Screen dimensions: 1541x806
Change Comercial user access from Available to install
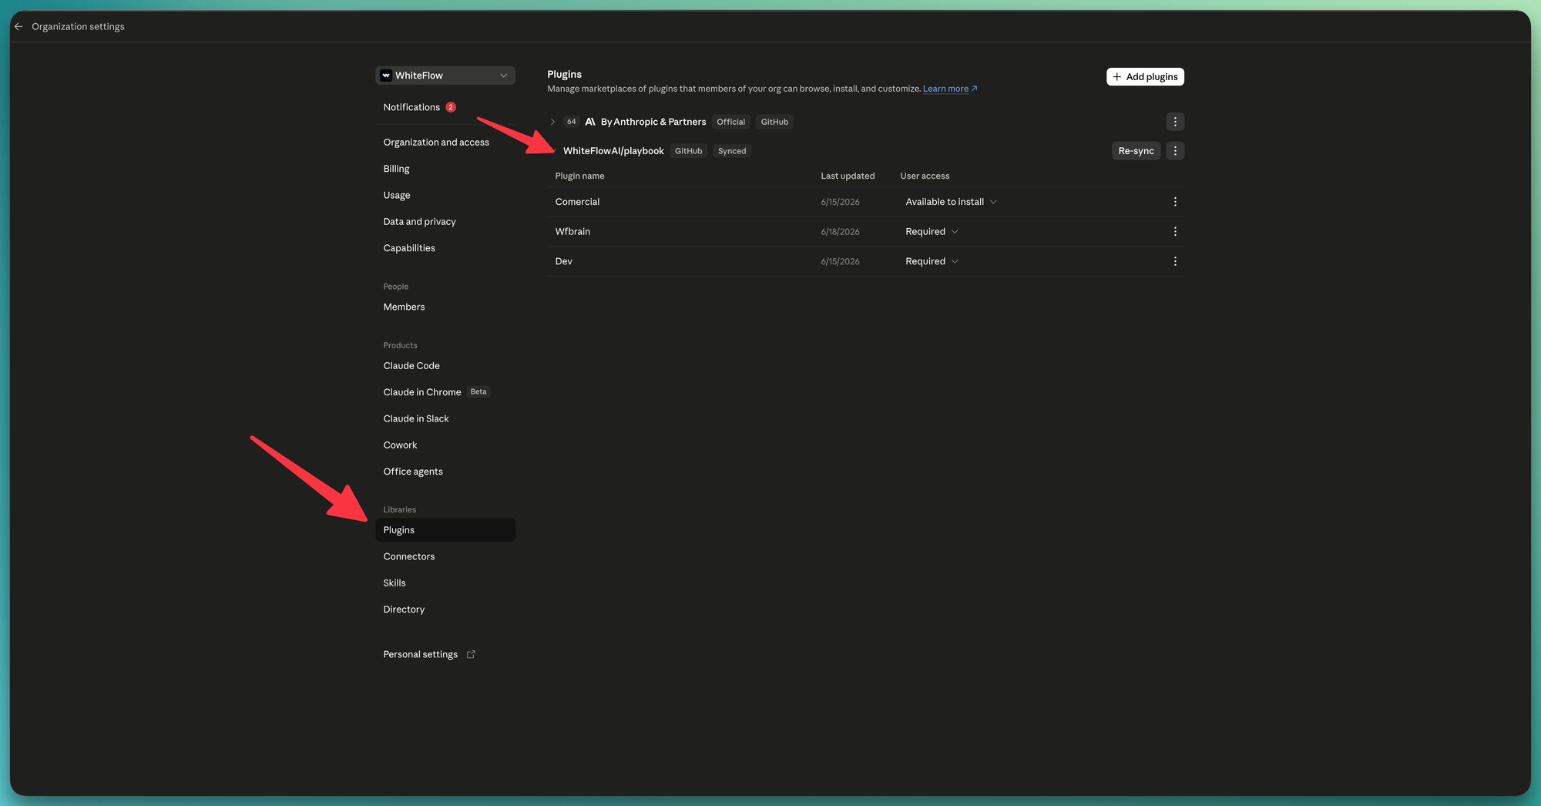pyautogui.click(x=952, y=202)
